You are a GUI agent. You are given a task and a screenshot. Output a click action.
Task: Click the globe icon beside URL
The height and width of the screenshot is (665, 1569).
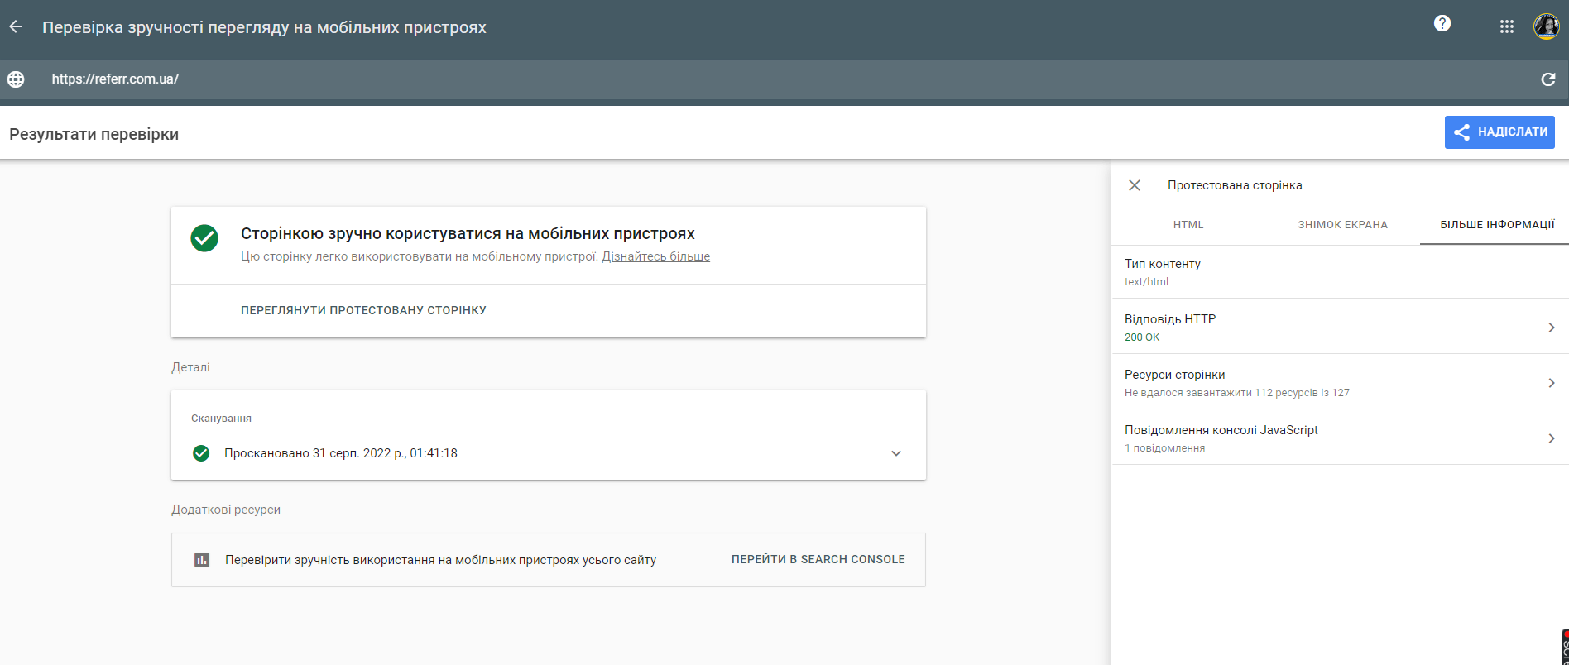[16, 79]
